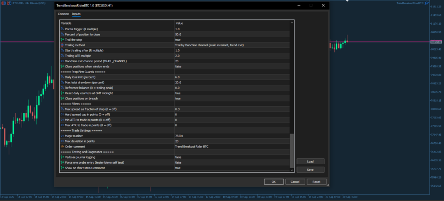The width and height of the screenshot is (444, 201).
Task: Click the icon beside Max ATR to trade in points
Action: 62,125
